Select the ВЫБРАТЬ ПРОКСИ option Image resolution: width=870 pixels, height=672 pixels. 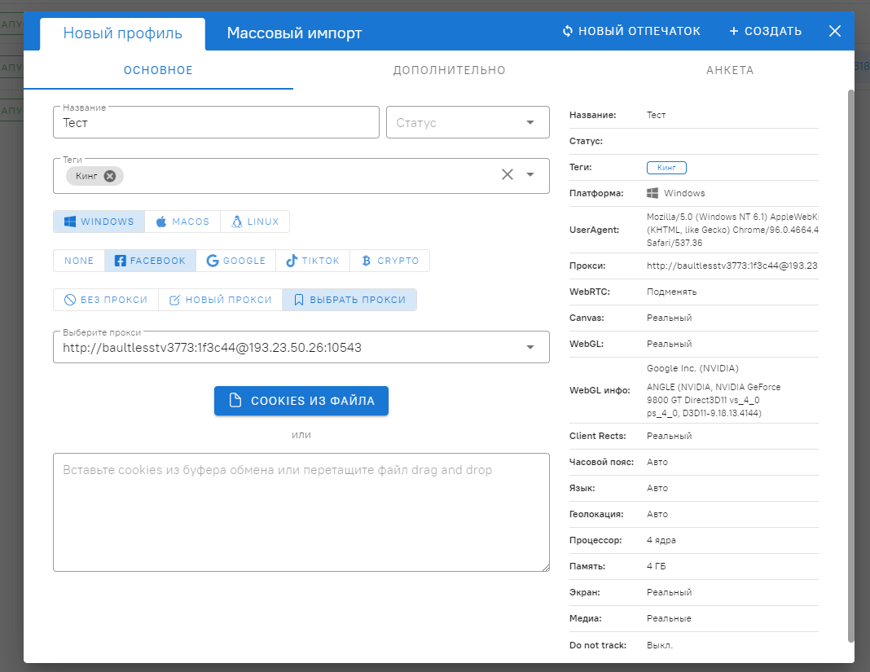click(x=349, y=300)
